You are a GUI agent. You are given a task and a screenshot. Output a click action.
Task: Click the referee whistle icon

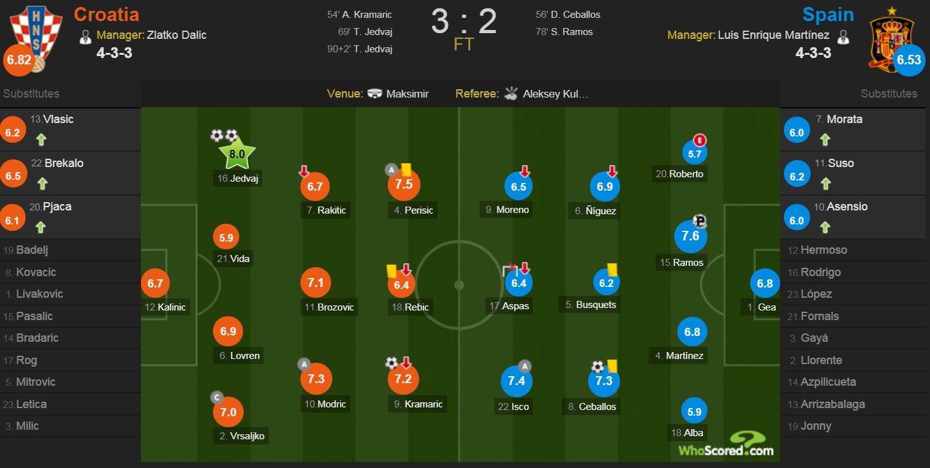click(511, 94)
